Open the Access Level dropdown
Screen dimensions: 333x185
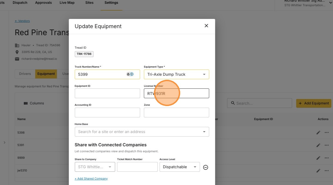(x=180, y=167)
